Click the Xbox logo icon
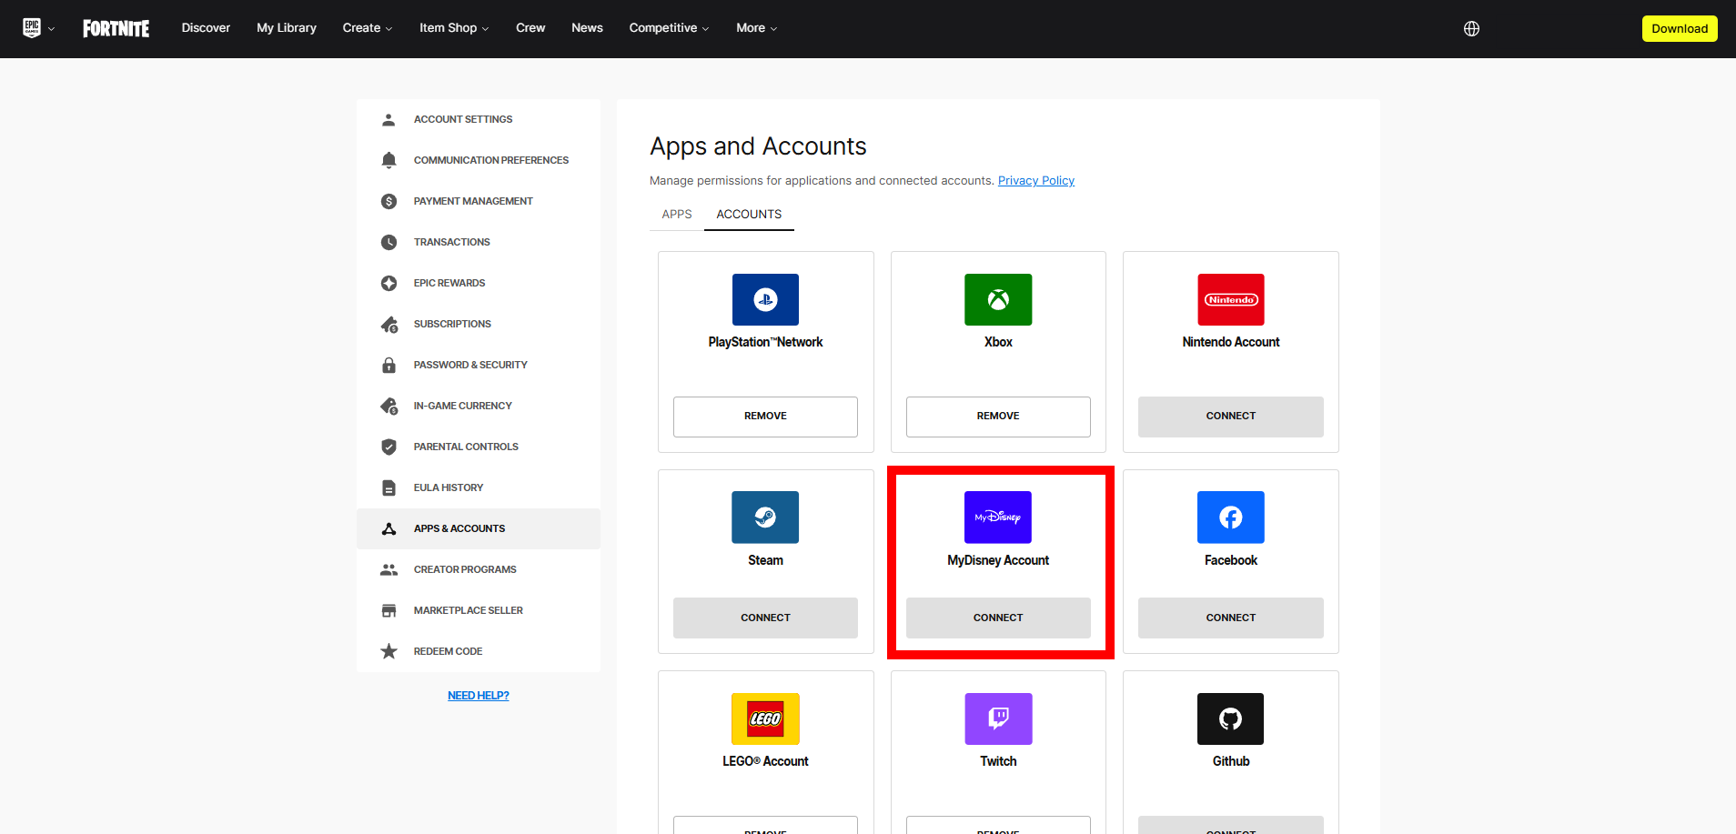This screenshot has width=1736, height=834. pyautogui.click(x=998, y=299)
